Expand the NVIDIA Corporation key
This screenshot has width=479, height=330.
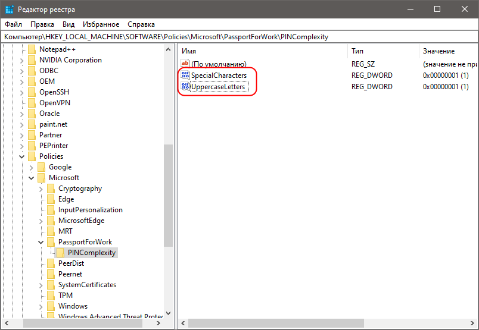coord(21,61)
